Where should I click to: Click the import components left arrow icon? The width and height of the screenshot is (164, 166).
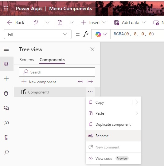(80, 82)
